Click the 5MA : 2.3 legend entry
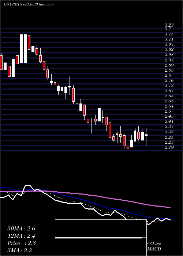Viewport: 183px width, 256px height. 19,251
